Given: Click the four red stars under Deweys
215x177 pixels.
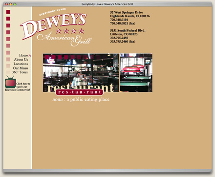Looking at the screenshot, I should (70, 31).
